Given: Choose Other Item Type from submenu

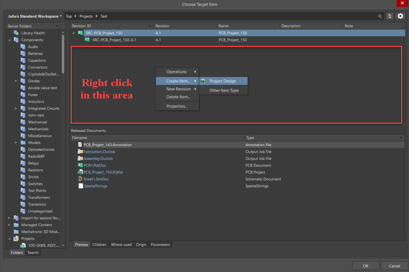Looking at the screenshot, I should 224,90.
